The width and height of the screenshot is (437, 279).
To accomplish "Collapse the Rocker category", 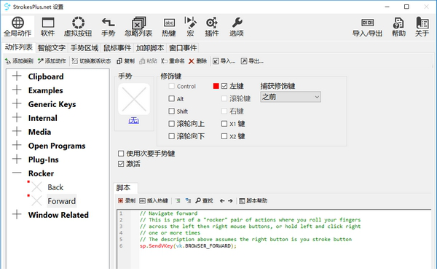I will (17, 173).
